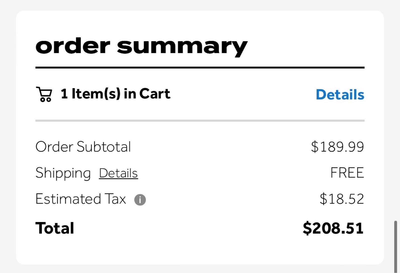Click the vertical scrollbar on the right

point(395,246)
